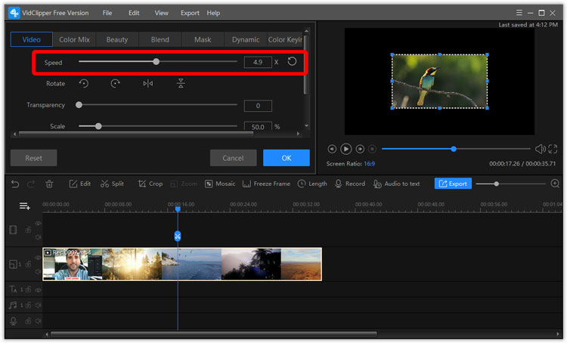567x343 pixels.
Task: Undo the last action
Action: tap(15, 184)
